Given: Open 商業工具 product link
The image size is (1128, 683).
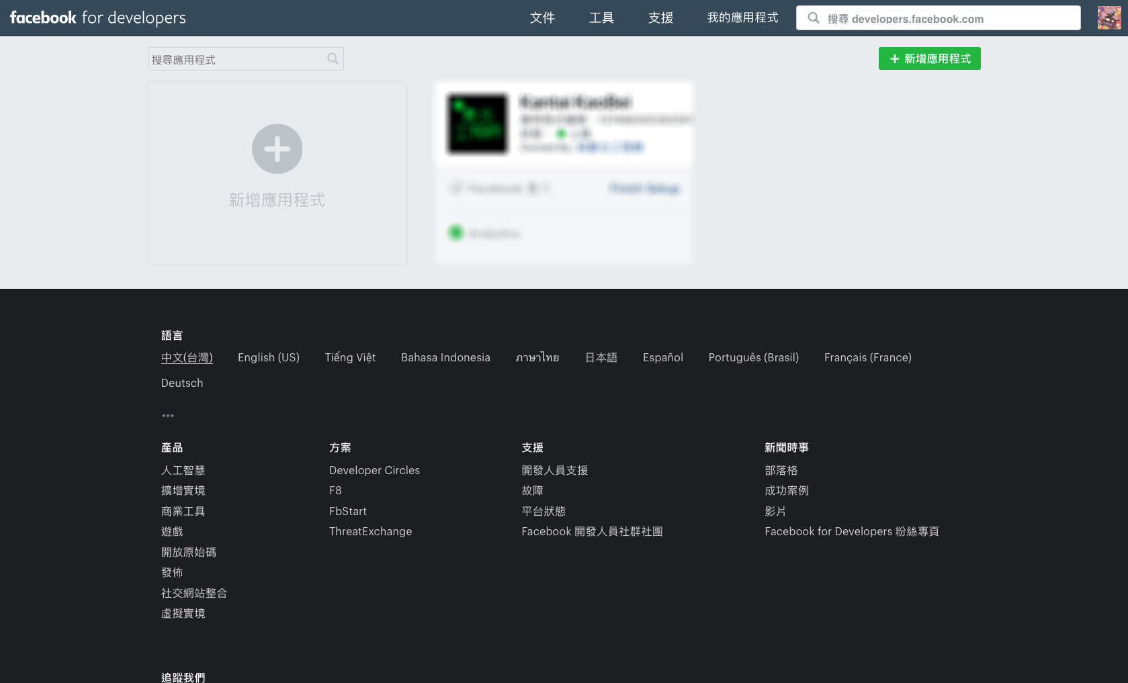Looking at the screenshot, I should click(183, 511).
